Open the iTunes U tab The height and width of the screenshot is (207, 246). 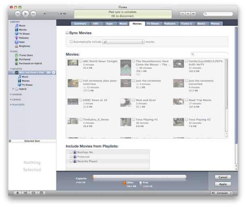186,24
